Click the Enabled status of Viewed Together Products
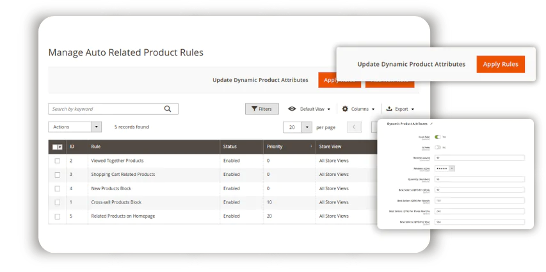546x272 pixels. (232, 161)
